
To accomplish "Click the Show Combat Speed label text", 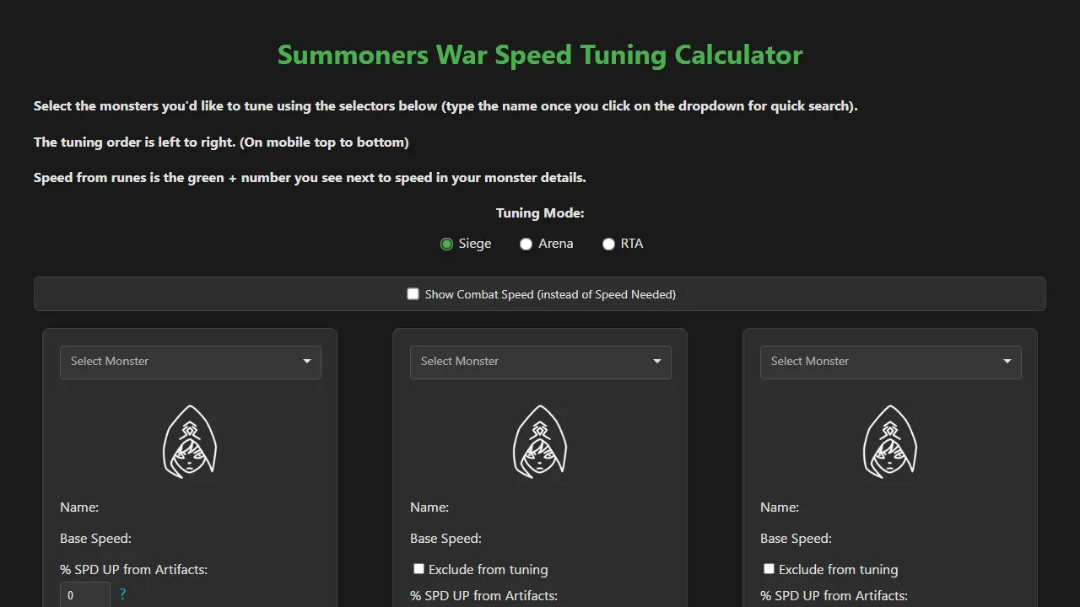I will (x=549, y=293).
